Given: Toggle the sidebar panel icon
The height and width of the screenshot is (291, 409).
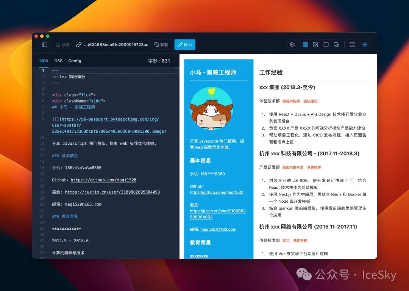Looking at the screenshot, I should (45, 45).
